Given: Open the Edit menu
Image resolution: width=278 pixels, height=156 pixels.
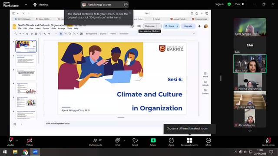Looking at the screenshot, I should click(25, 28).
